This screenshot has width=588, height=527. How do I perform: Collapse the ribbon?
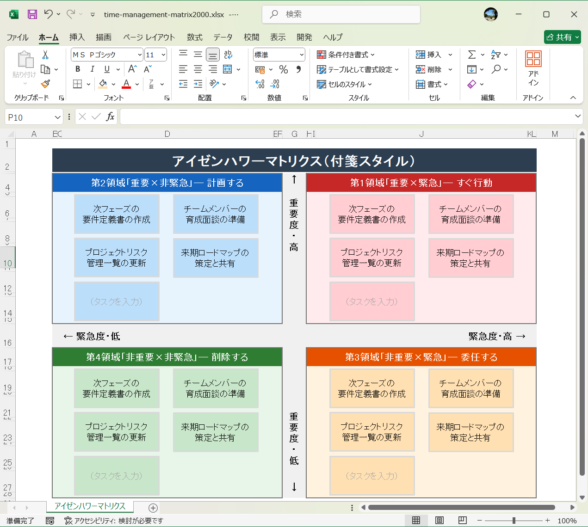pyautogui.click(x=573, y=98)
